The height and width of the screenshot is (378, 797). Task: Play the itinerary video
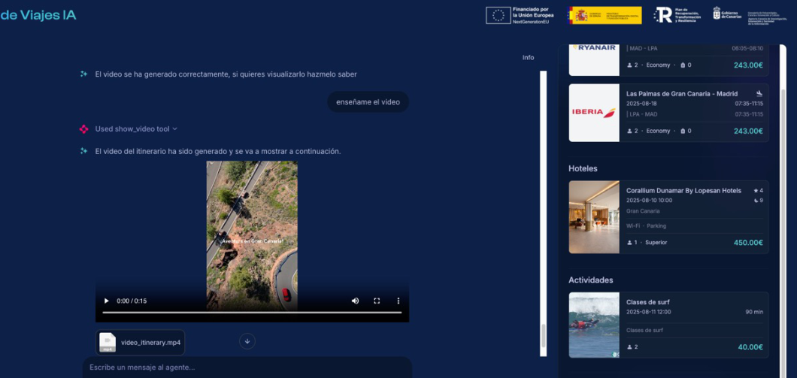point(106,301)
